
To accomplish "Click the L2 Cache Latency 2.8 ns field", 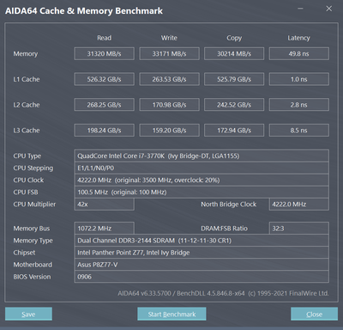I will click(x=299, y=105).
